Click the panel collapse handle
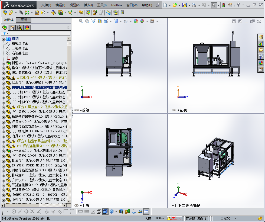The height and width of the screenshot is (222, 265). tap(72, 113)
